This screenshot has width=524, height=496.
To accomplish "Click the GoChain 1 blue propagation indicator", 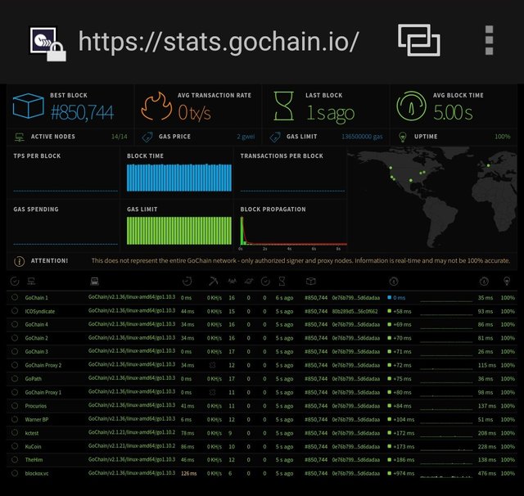I will (390, 297).
